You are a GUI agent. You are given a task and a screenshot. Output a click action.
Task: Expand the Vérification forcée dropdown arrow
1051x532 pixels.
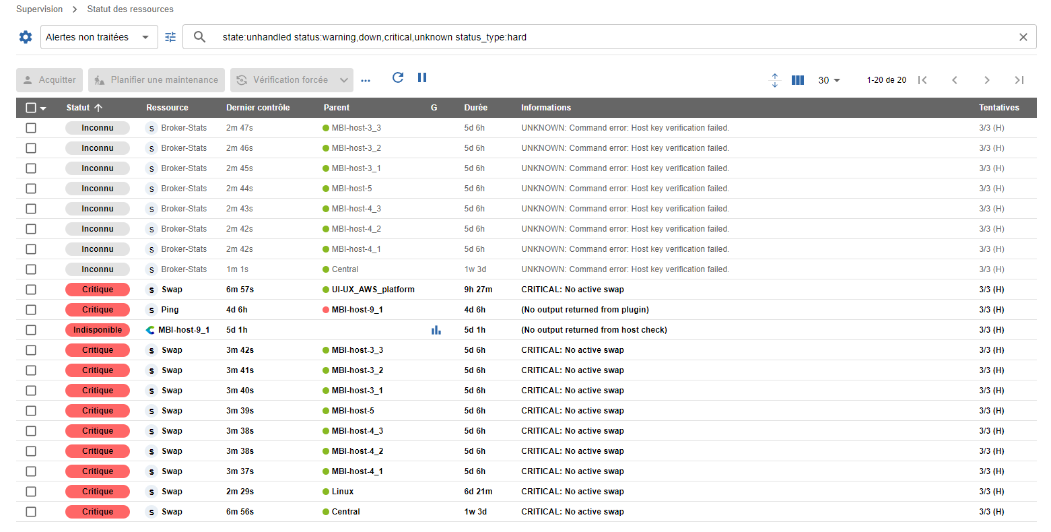pyautogui.click(x=343, y=80)
